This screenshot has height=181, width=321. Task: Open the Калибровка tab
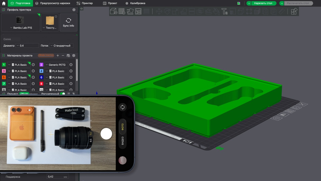(135, 3)
